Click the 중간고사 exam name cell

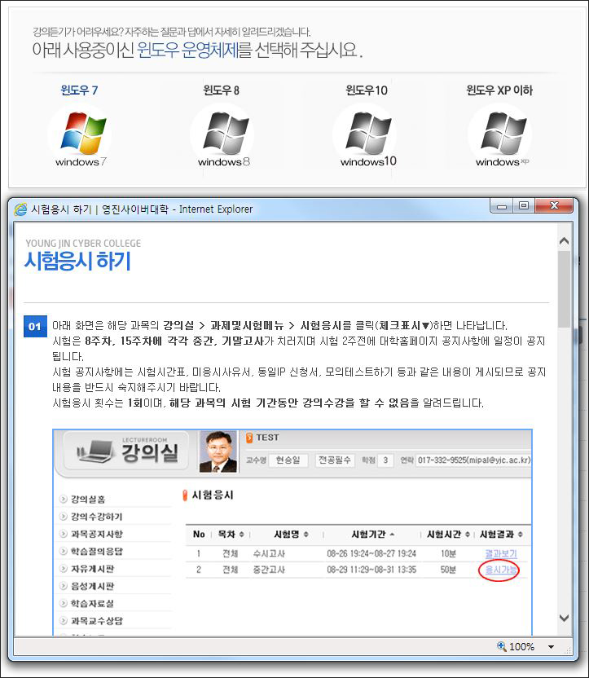pyautogui.click(x=269, y=570)
